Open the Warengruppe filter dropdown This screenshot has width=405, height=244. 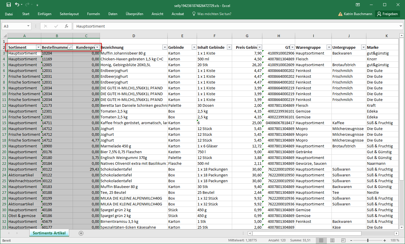click(x=329, y=47)
